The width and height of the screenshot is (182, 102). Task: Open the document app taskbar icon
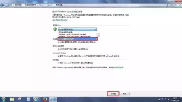coord(28,99)
